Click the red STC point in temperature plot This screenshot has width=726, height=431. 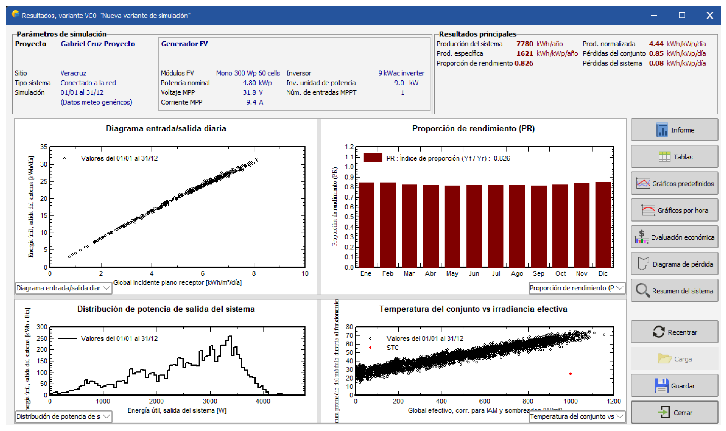pos(570,374)
